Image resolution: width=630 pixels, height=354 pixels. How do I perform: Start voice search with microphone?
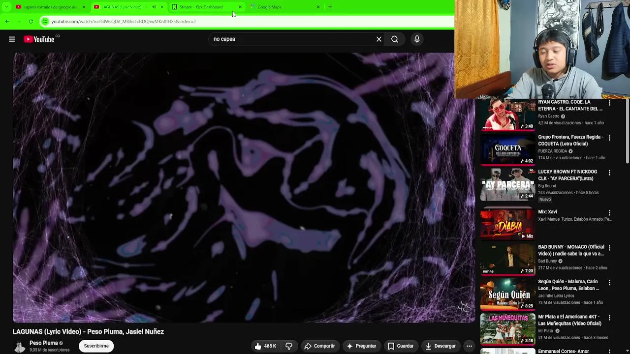(417, 39)
